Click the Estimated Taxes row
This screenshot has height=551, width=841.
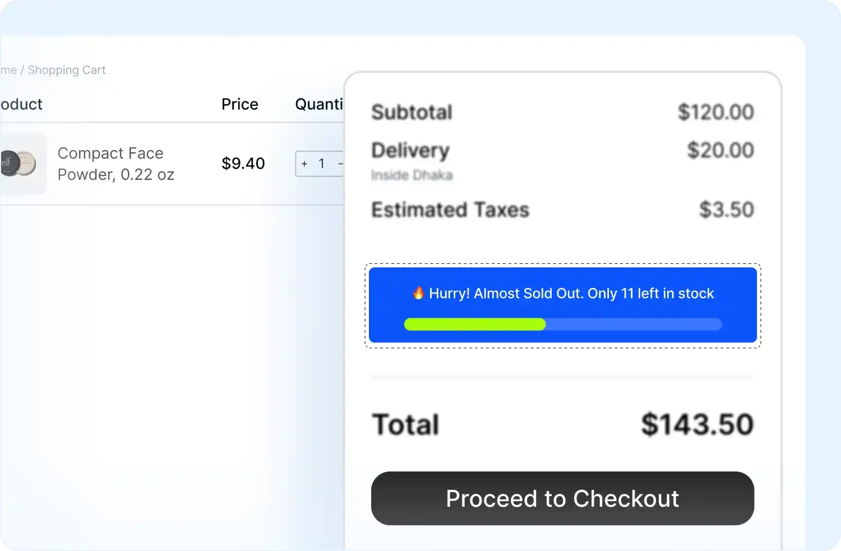click(450, 210)
